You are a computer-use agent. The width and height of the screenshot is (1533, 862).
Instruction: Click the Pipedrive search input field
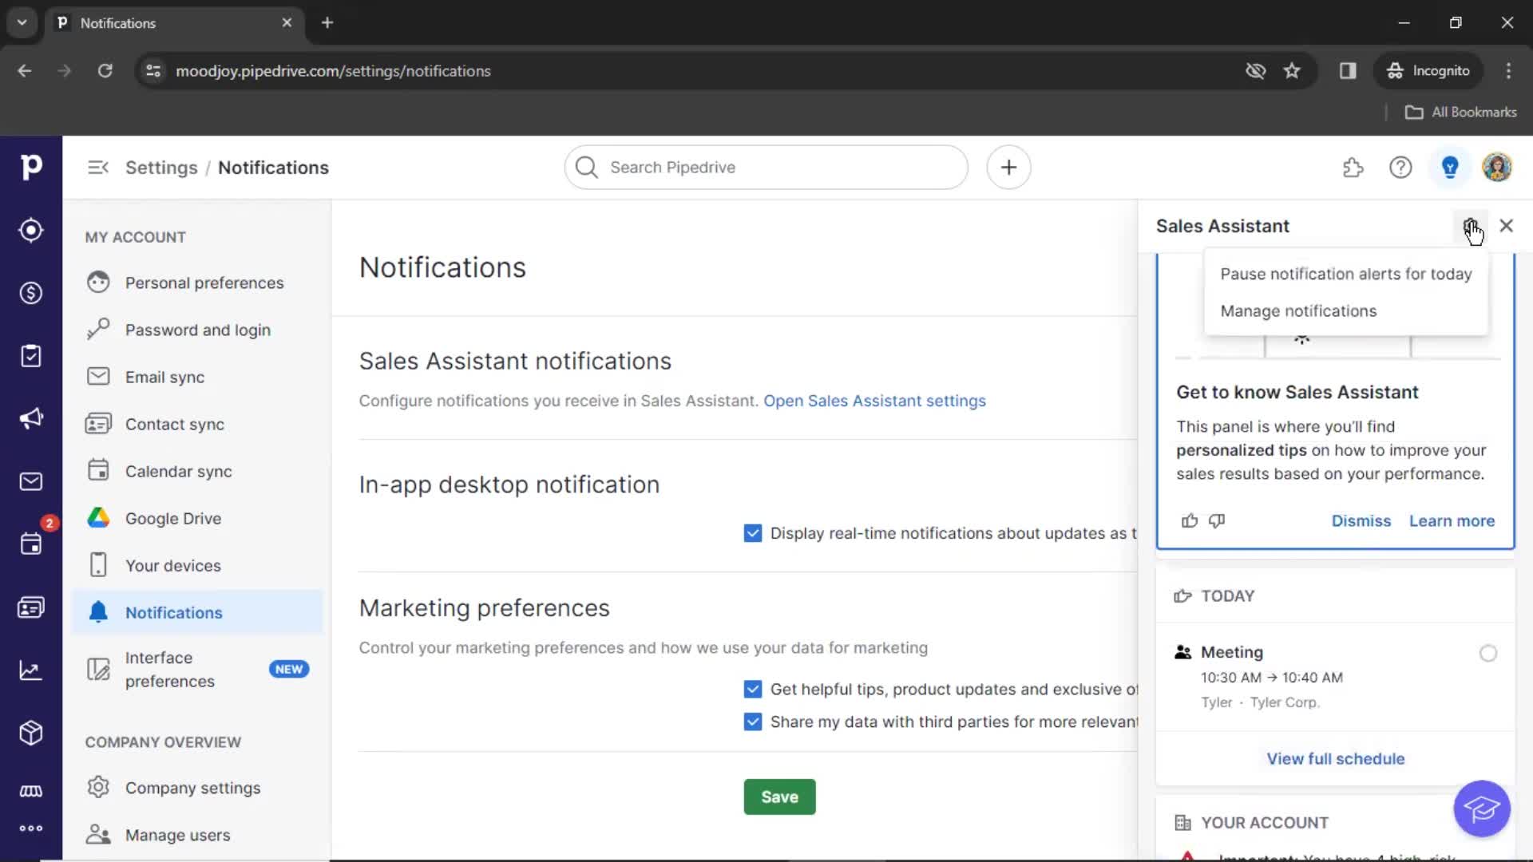pos(766,168)
